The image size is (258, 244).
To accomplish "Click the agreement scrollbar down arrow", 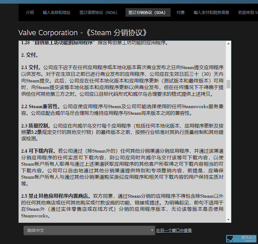I will [228, 220].
